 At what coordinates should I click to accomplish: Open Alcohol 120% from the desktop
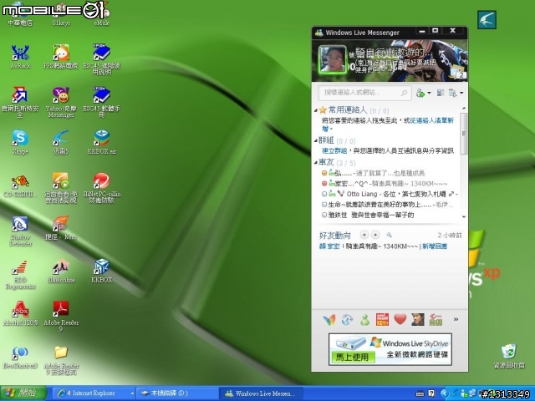point(20,313)
